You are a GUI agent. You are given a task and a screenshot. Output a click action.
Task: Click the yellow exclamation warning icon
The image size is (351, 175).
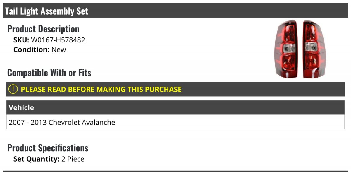click(13, 89)
